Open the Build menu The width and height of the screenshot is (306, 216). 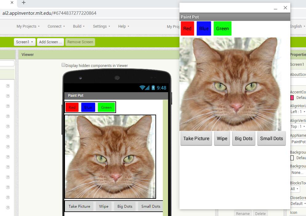(79, 26)
